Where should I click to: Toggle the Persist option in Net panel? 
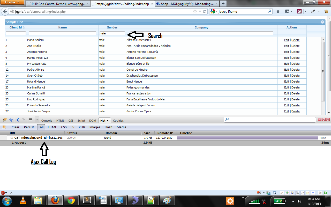point(29,127)
